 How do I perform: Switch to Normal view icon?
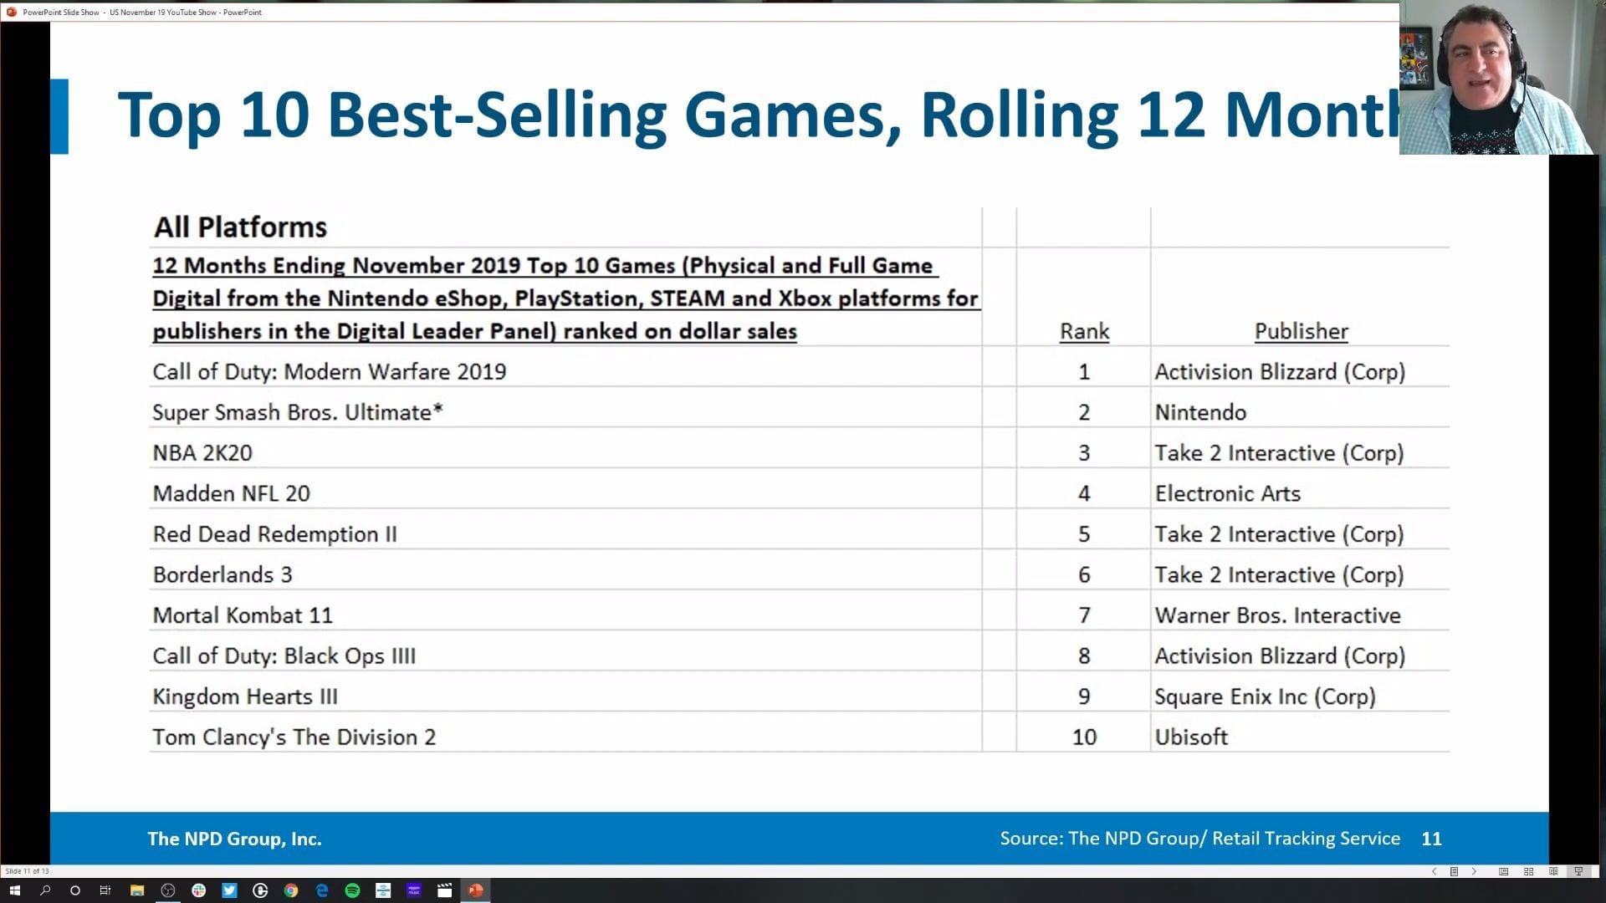click(1503, 871)
